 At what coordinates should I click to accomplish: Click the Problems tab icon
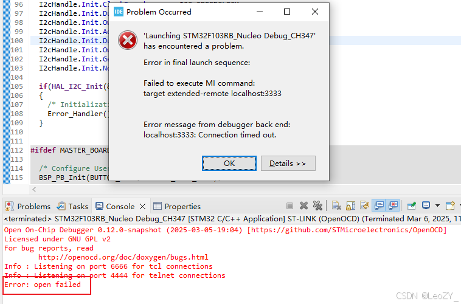click(x=10, y=206)
